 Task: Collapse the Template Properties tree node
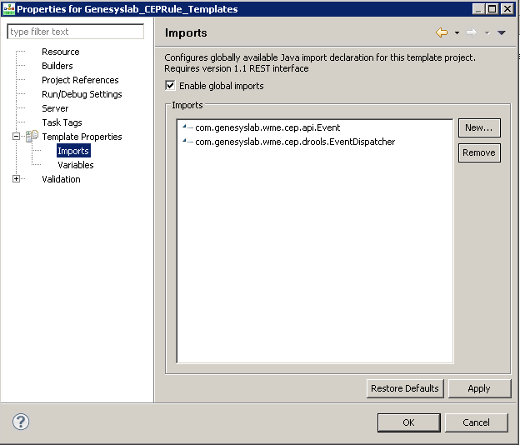coord(16,137)
